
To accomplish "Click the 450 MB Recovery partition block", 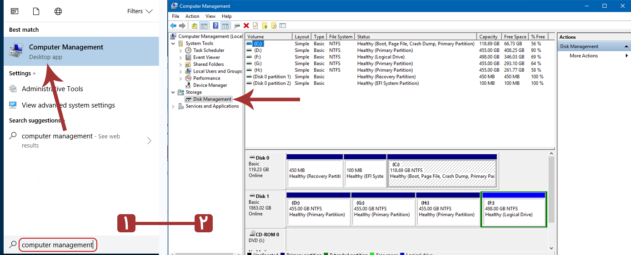I will click(x=315, y=171).
